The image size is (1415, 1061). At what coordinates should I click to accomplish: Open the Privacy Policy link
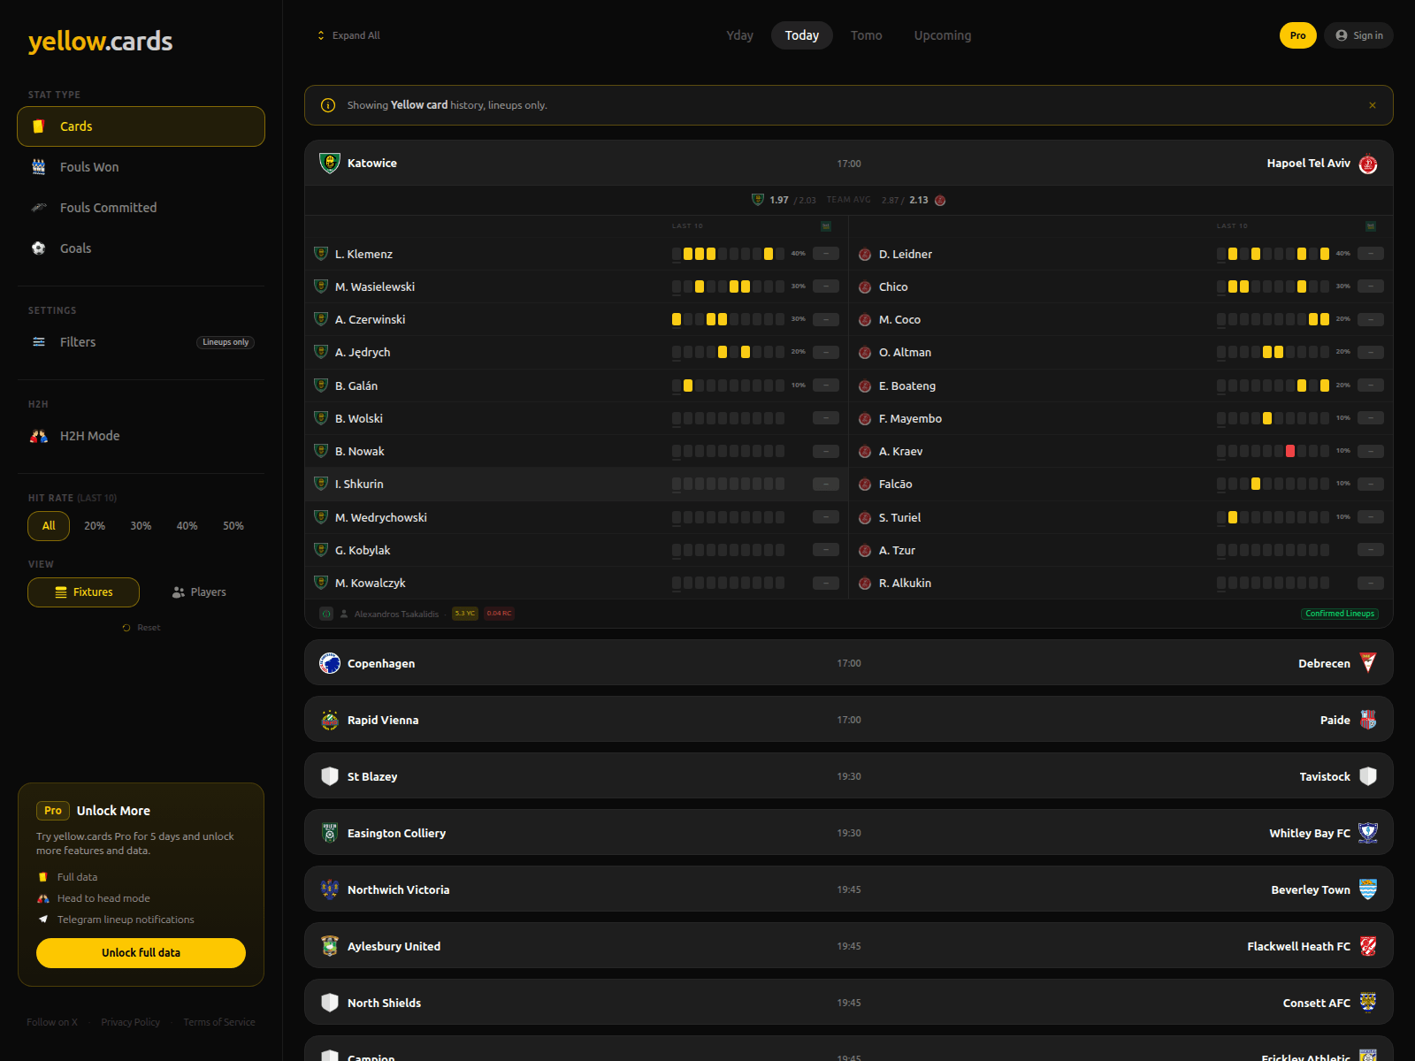pos(131,1022)
